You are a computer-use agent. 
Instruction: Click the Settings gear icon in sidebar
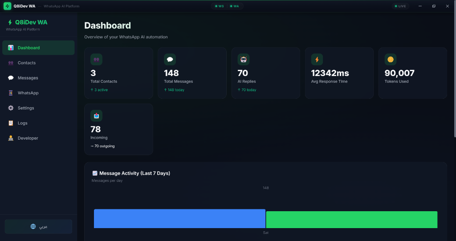(11, 108)
